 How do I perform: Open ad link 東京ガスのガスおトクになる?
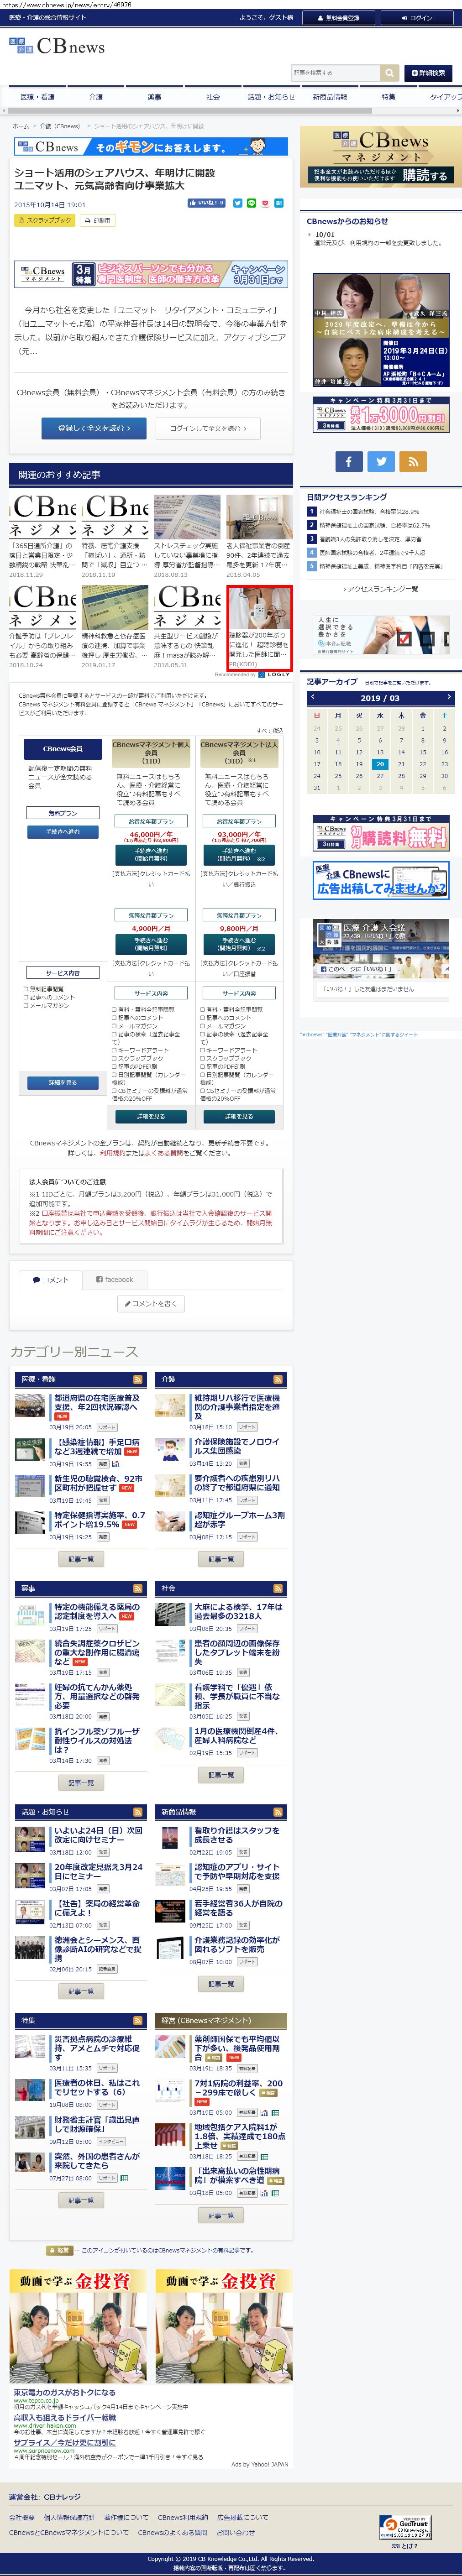click(64, 2393)
